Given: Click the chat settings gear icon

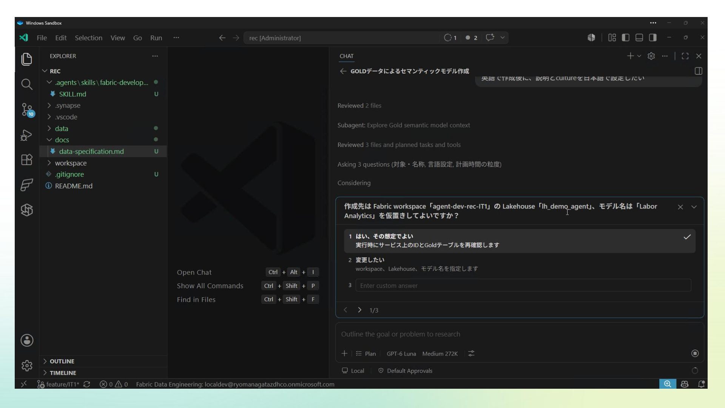Looking at the screenshot, I should (651, 56).
